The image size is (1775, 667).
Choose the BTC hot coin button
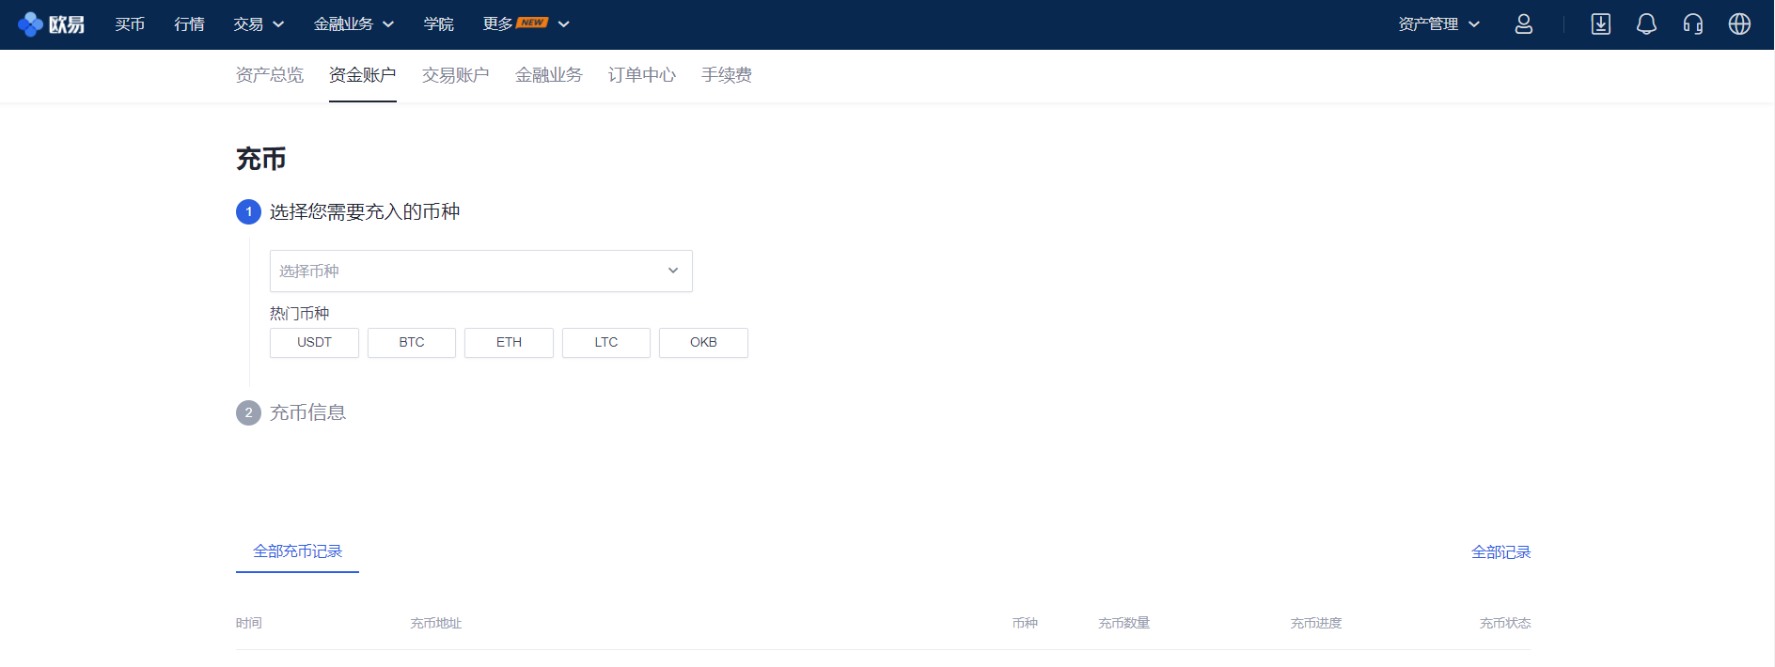412,343
